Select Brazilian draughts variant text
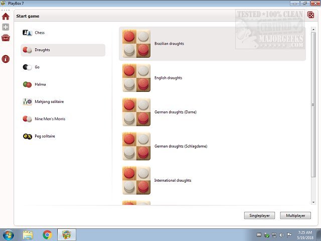 169,44
